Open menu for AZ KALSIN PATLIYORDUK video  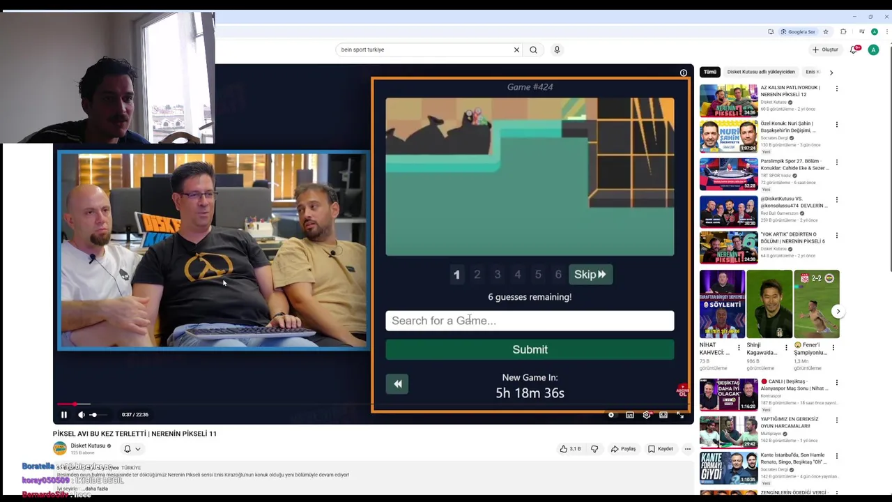(836, 89)
